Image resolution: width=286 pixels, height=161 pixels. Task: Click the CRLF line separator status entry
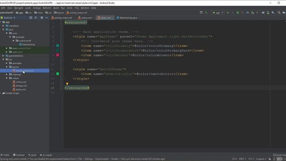coord(242,159)
